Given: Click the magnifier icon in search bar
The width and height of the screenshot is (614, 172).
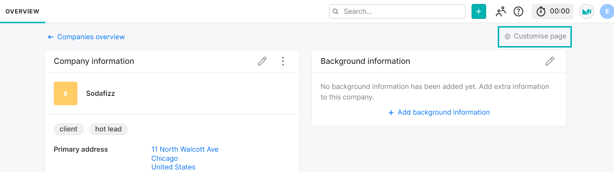Looking at the screenshot, I should click(x=336, y=12).
